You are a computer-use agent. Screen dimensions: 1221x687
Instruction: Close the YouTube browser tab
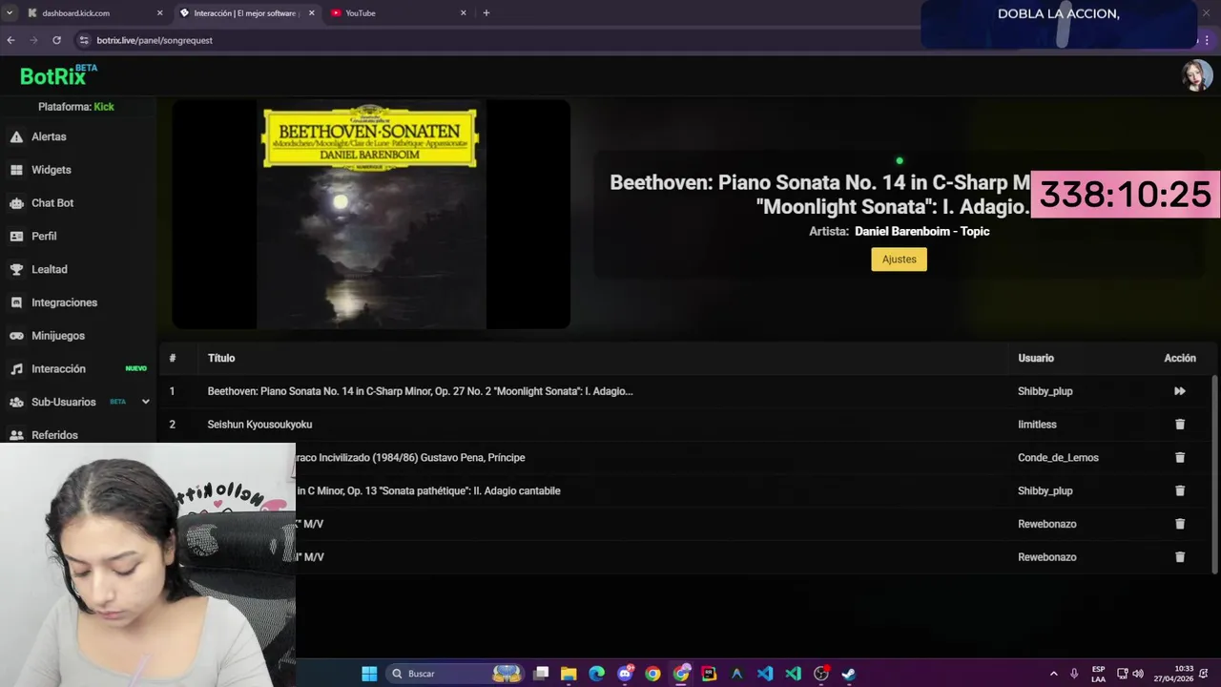click(x=464, y=13)
